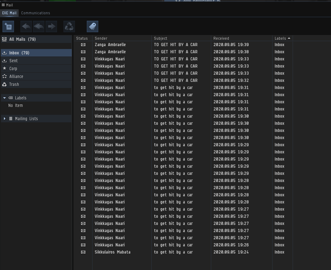Click envelope icon of 19:32 mail

click(x=83, y=80)
